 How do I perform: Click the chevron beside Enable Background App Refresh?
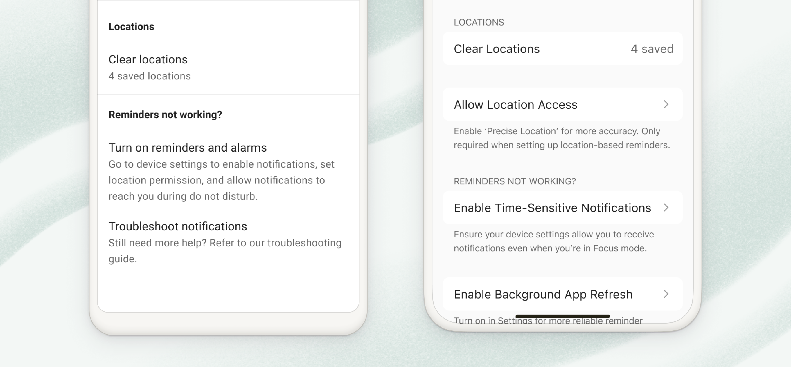(666, 294)
